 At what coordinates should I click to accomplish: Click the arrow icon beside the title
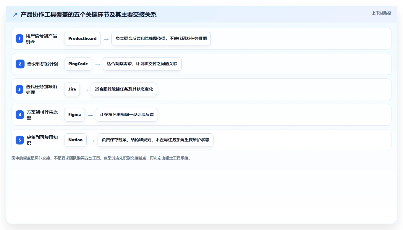pyautogui.click(x=15, y=15)
